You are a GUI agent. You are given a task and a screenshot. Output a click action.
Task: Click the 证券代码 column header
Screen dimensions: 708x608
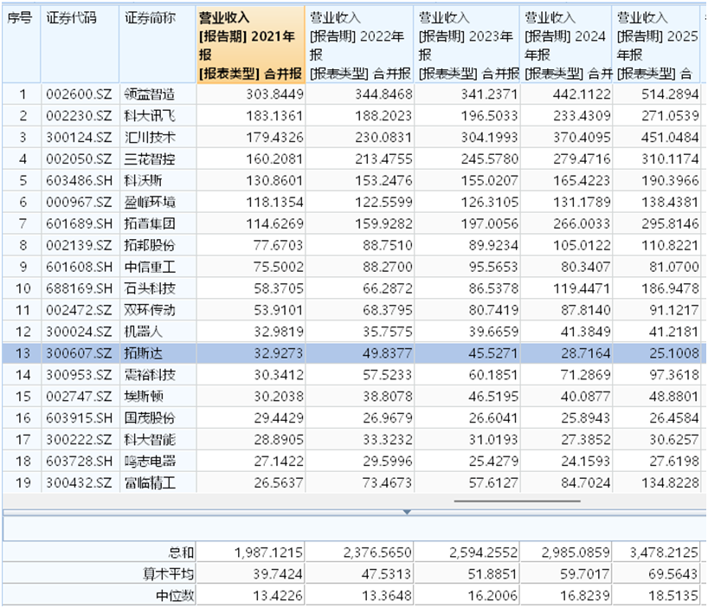[x=80, y=44]
